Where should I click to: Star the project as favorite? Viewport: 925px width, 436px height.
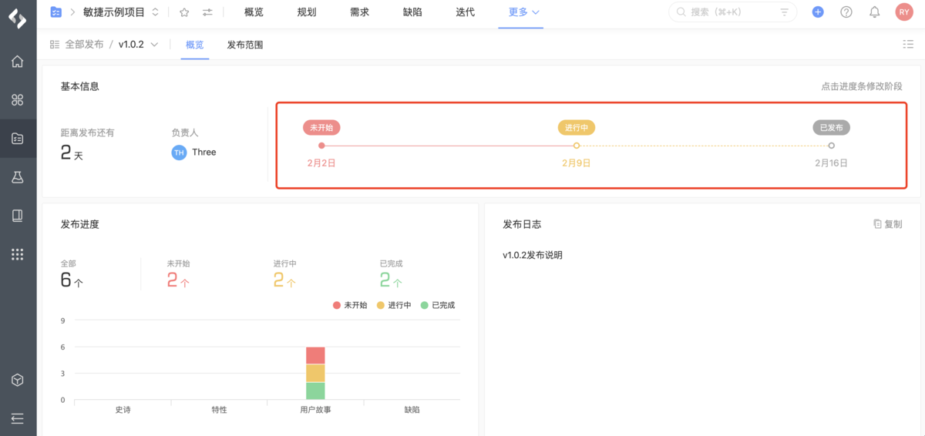coord(184,12)
